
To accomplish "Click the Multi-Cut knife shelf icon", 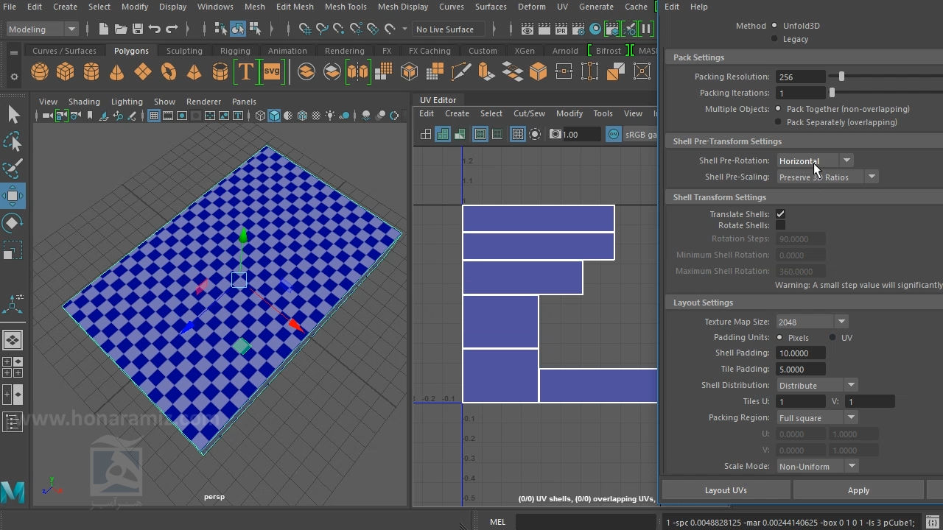I will [460, 71].
